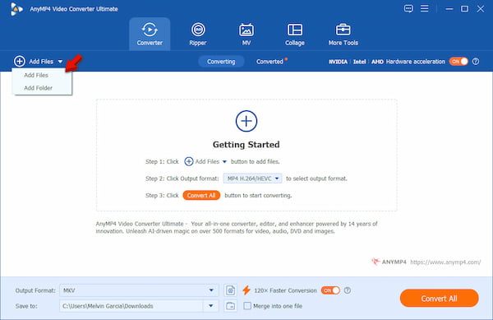Image resolution: width=493 pixels, height=320 pixels.
Task: Toggle 120× Faster Conversion switch
Action: pyautogui.click(x=330, y=290)
